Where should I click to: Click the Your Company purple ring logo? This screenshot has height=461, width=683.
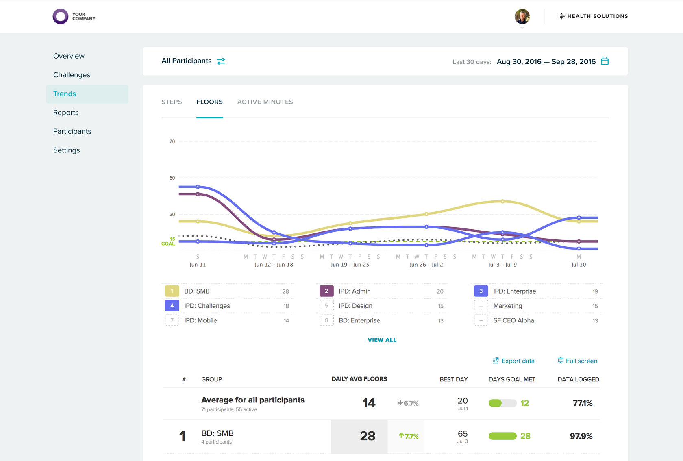tap(61, 16)
